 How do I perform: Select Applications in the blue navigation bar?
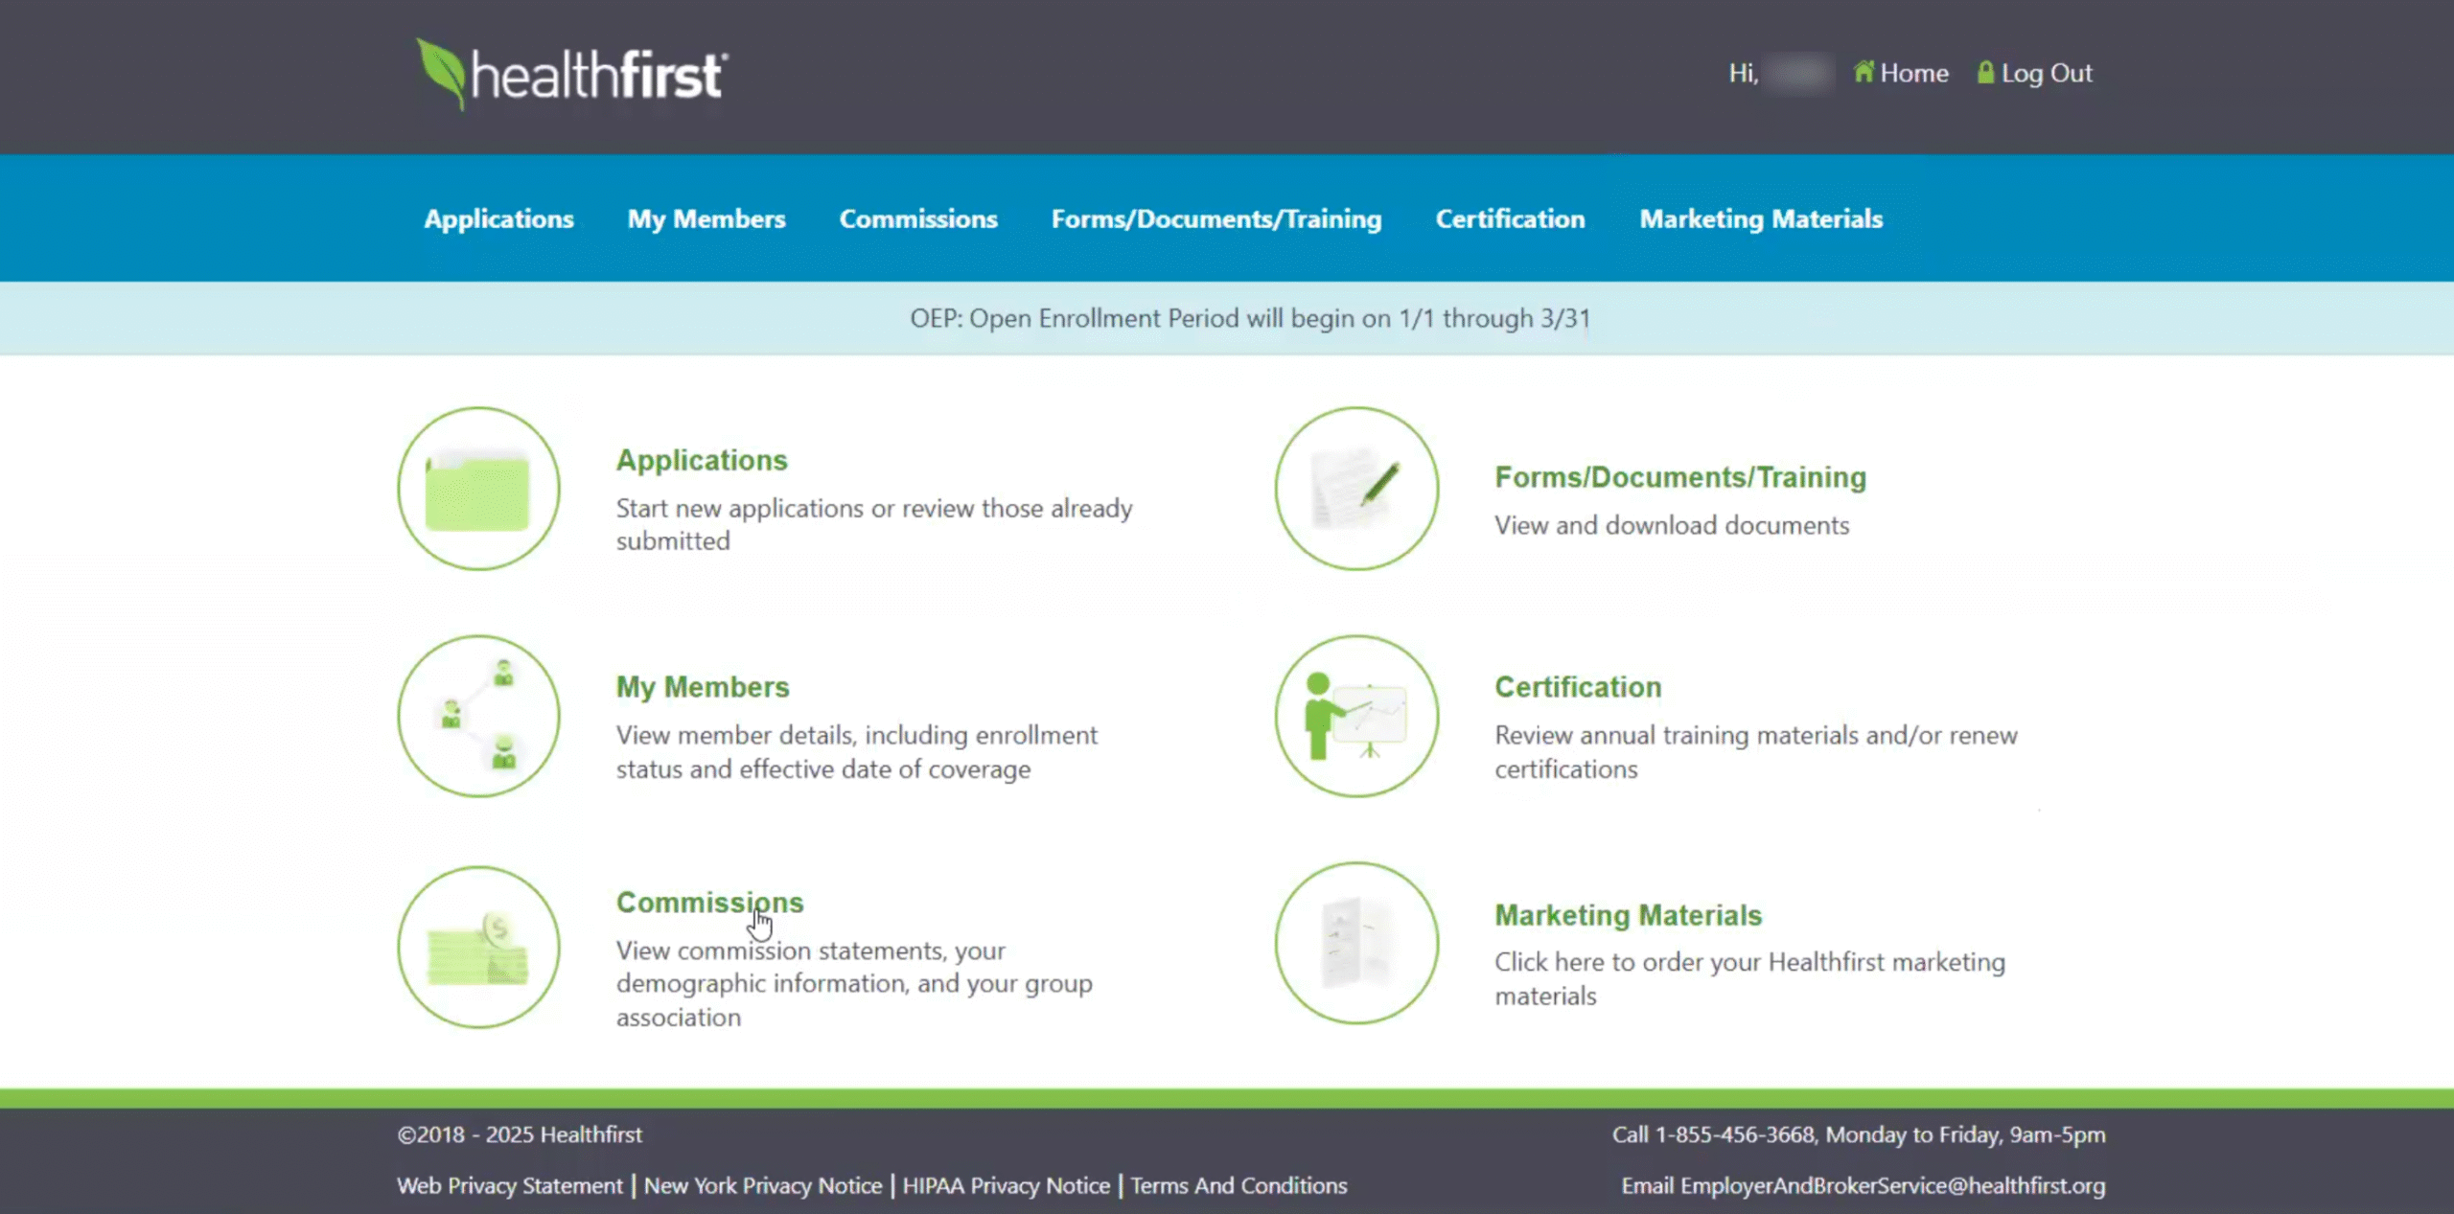(498, 219)
